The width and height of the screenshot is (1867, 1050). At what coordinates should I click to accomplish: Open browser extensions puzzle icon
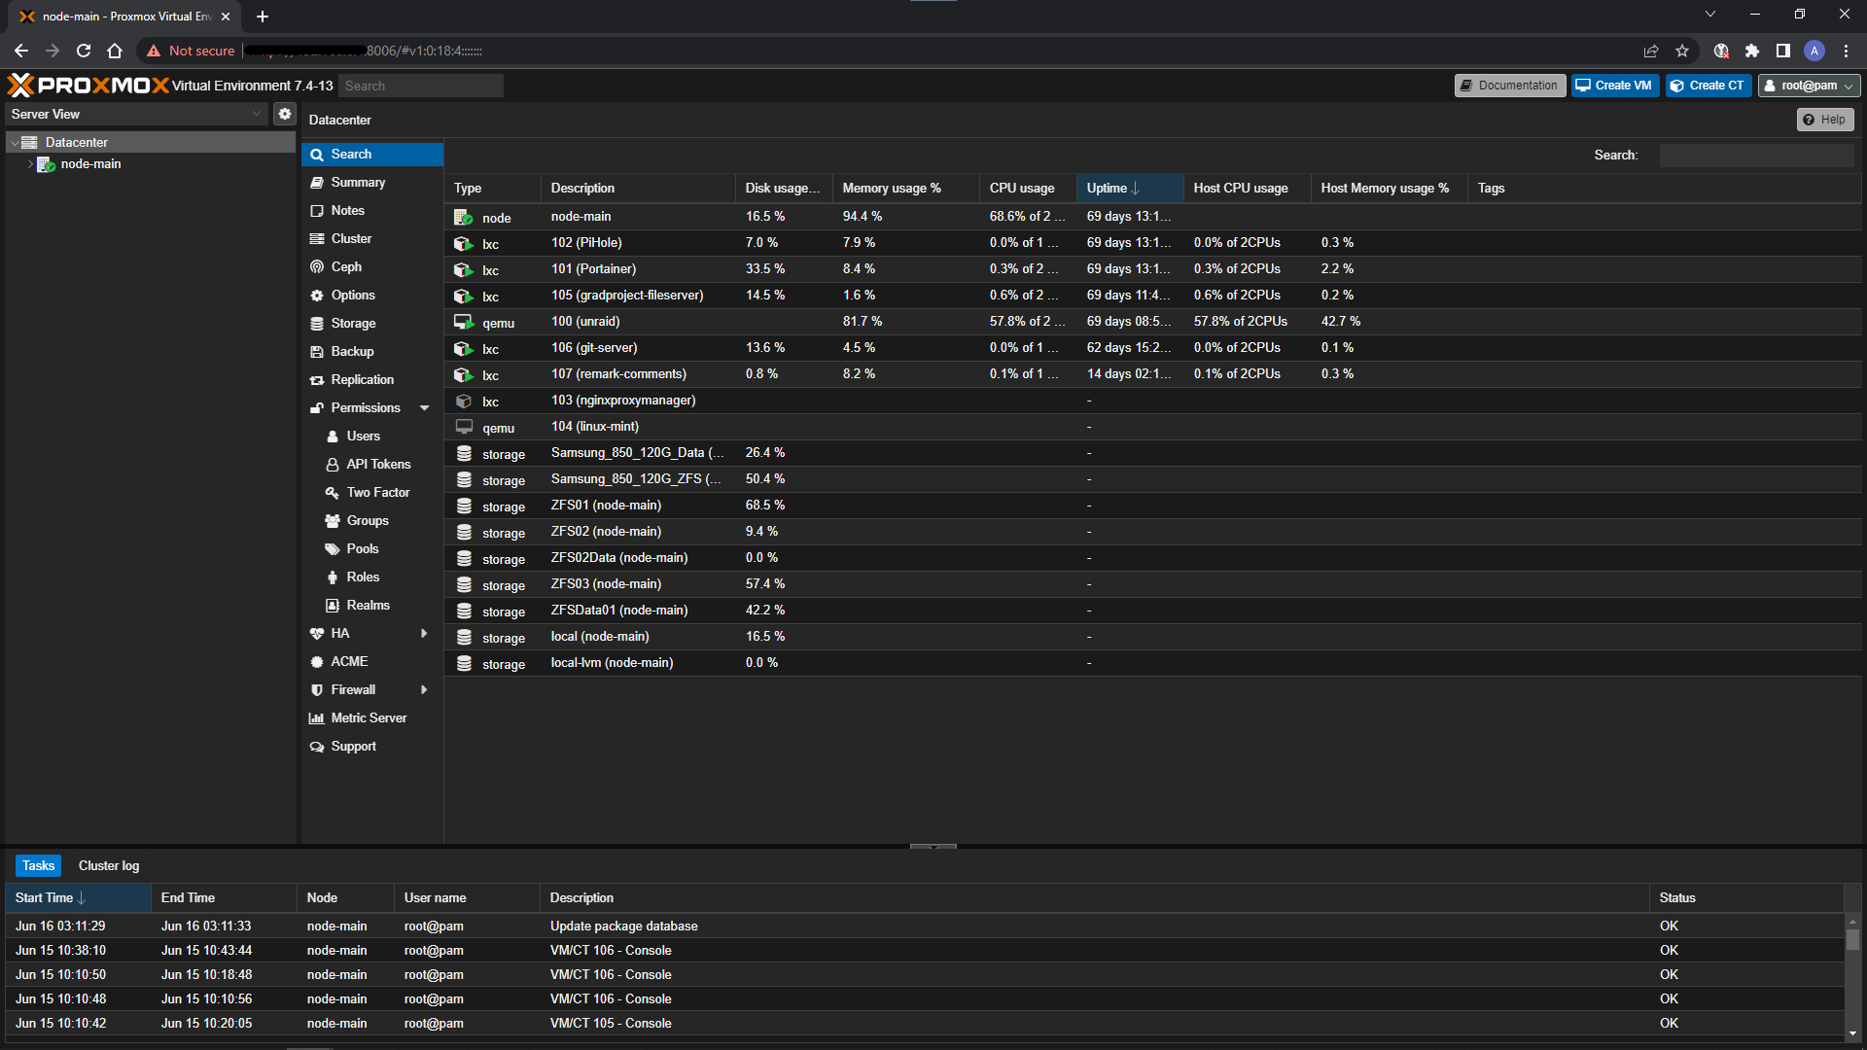1752,51
